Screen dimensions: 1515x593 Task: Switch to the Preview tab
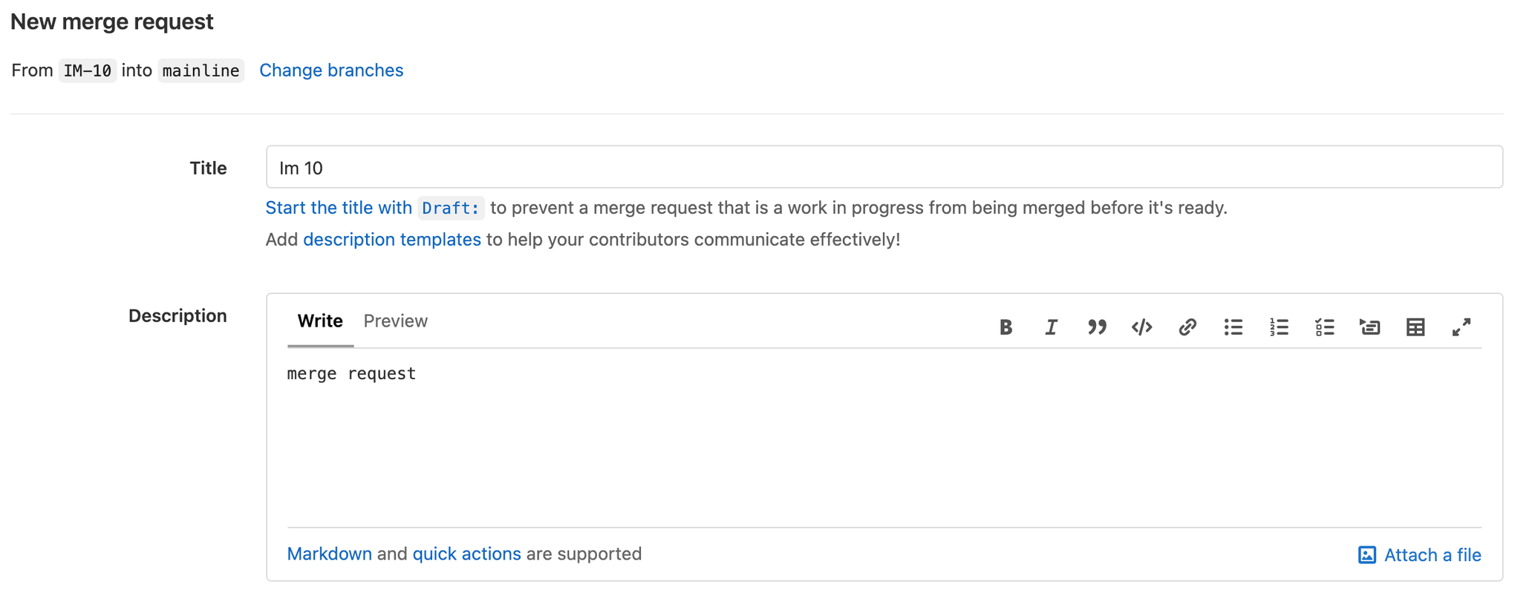pos(395,321)
